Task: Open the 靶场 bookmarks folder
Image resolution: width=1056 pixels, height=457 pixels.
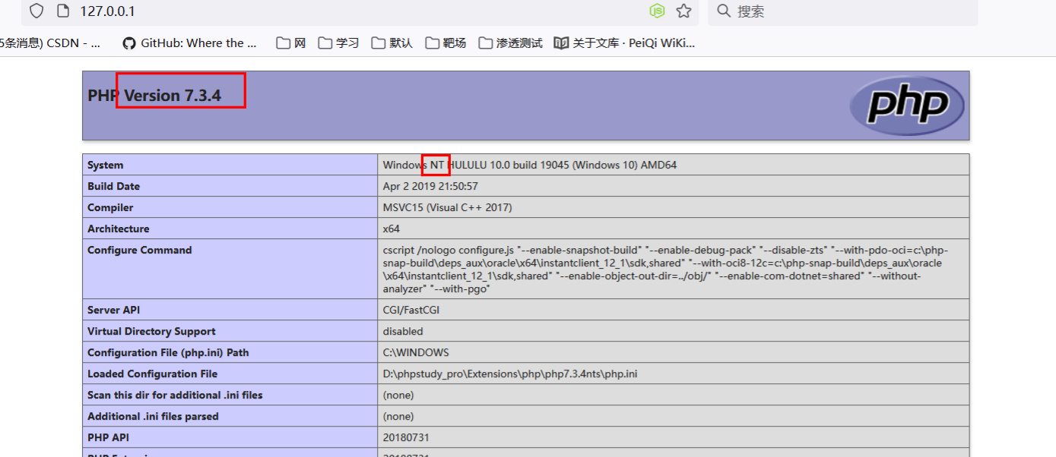Action: (x=446, y=43)
